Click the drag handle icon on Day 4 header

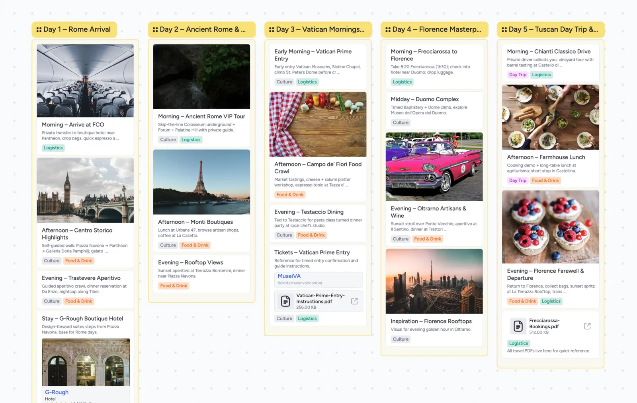[x=387, y=29]
